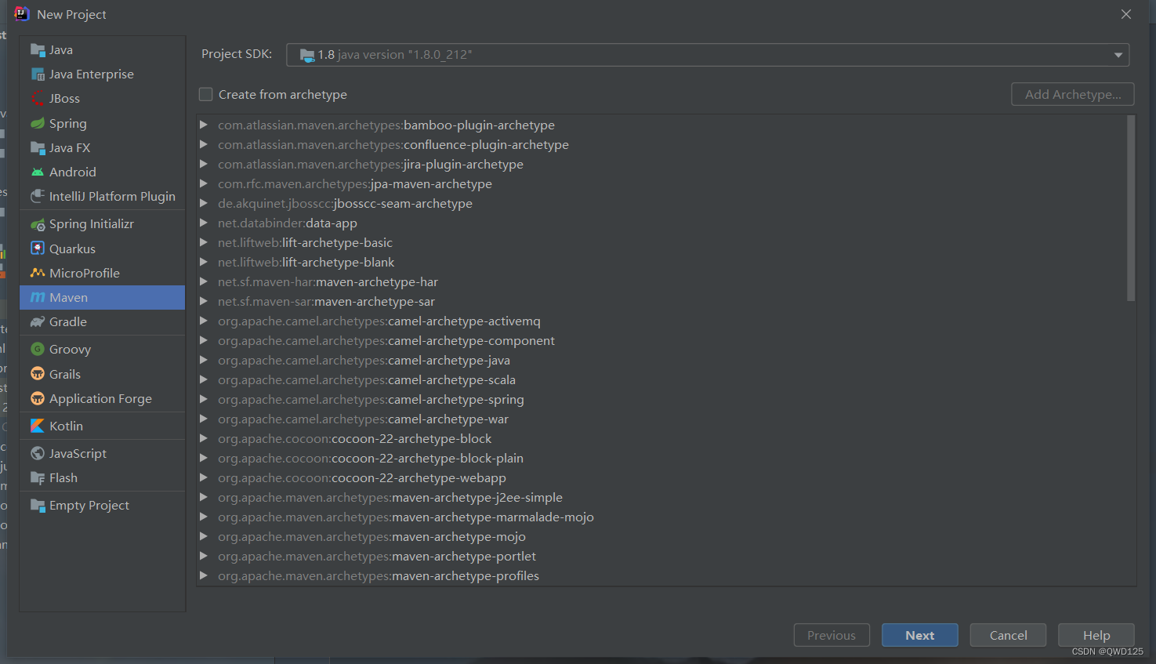Click the Java Enterprise icon

tap(38, 74)
